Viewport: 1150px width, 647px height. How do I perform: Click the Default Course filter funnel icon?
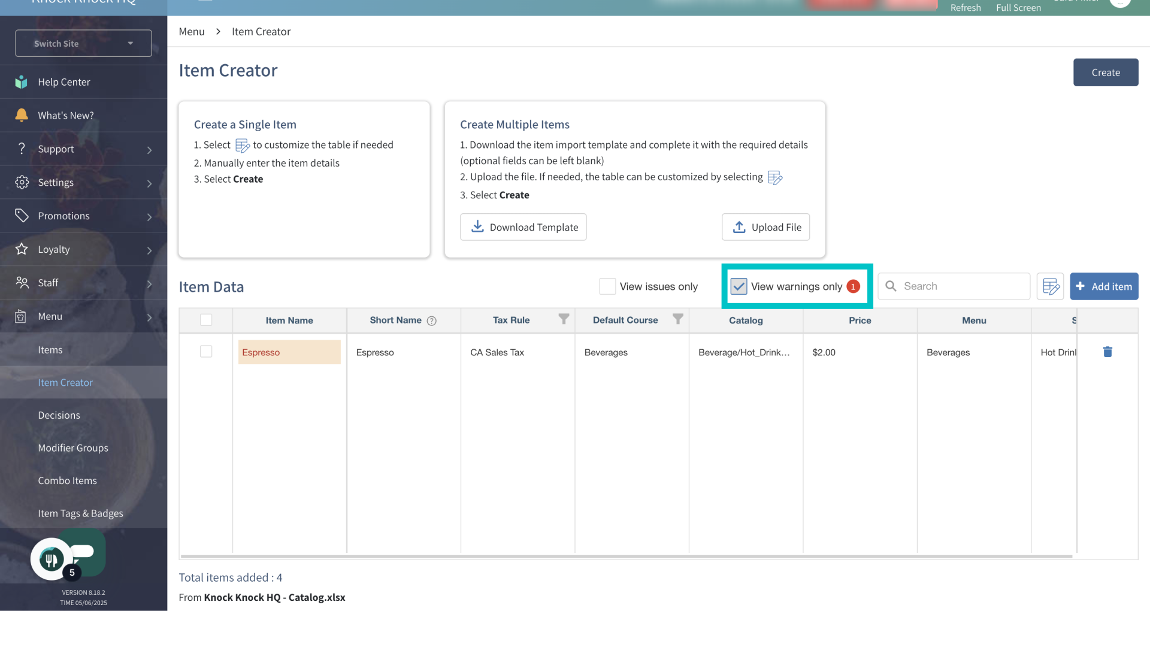[677, 319]
